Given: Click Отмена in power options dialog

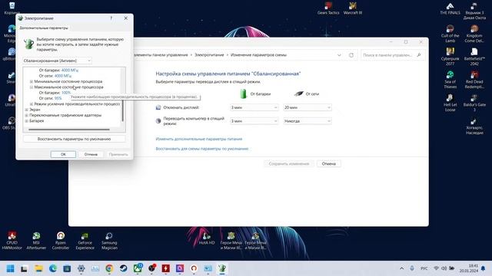Looking at the screenshot, I should click(91, 154).
